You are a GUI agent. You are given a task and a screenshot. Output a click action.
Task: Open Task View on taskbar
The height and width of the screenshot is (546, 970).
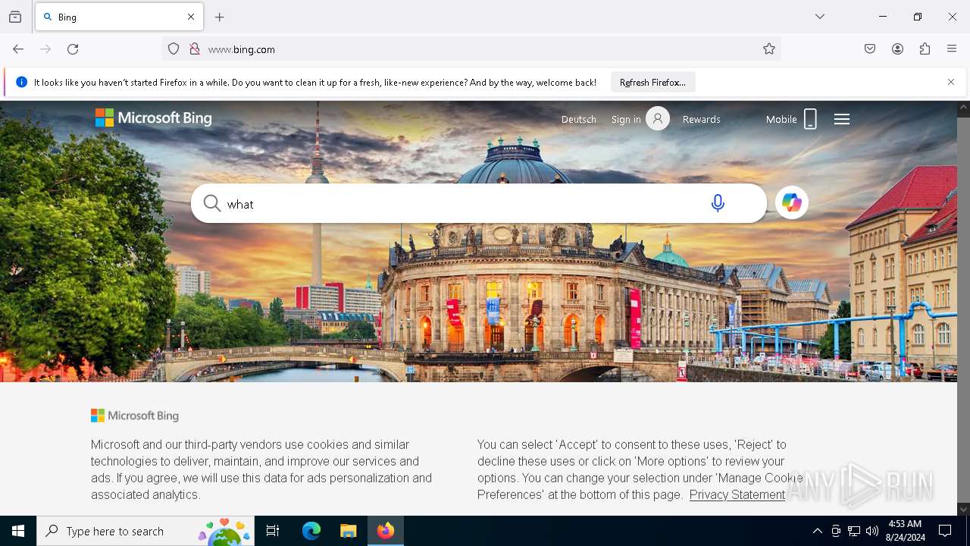coord(273,531)
